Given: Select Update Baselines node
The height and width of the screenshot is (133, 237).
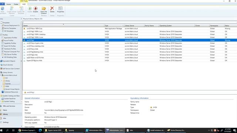Looking at the screenshot, I should [x=9, y=99].
